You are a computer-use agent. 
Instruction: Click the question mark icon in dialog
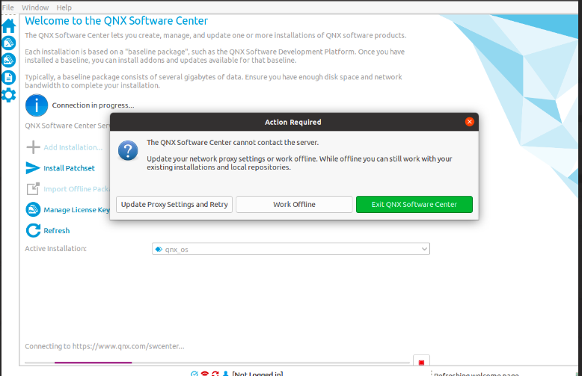click(x=128, y=152)
